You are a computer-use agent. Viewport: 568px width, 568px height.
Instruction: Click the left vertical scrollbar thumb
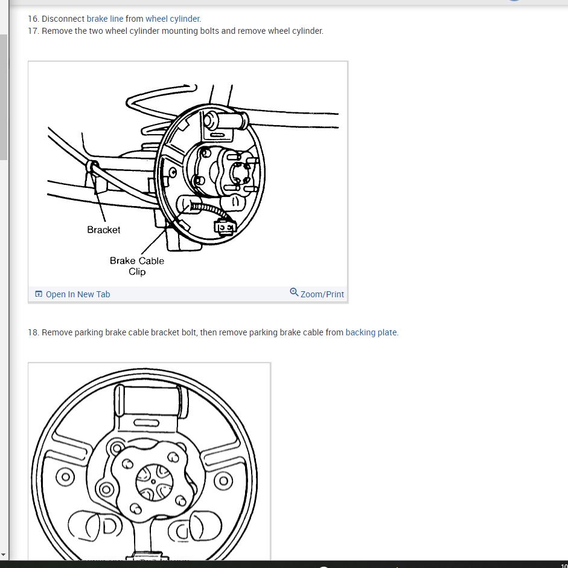(3, 97)
